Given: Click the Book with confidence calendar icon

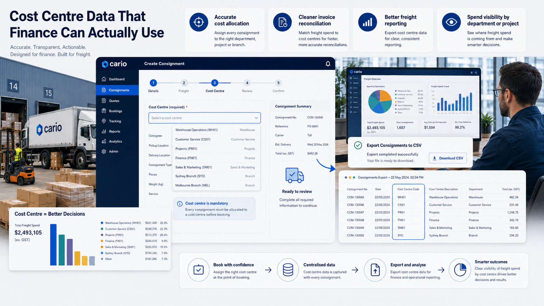Looking at the screenshot, I should 198,270.
